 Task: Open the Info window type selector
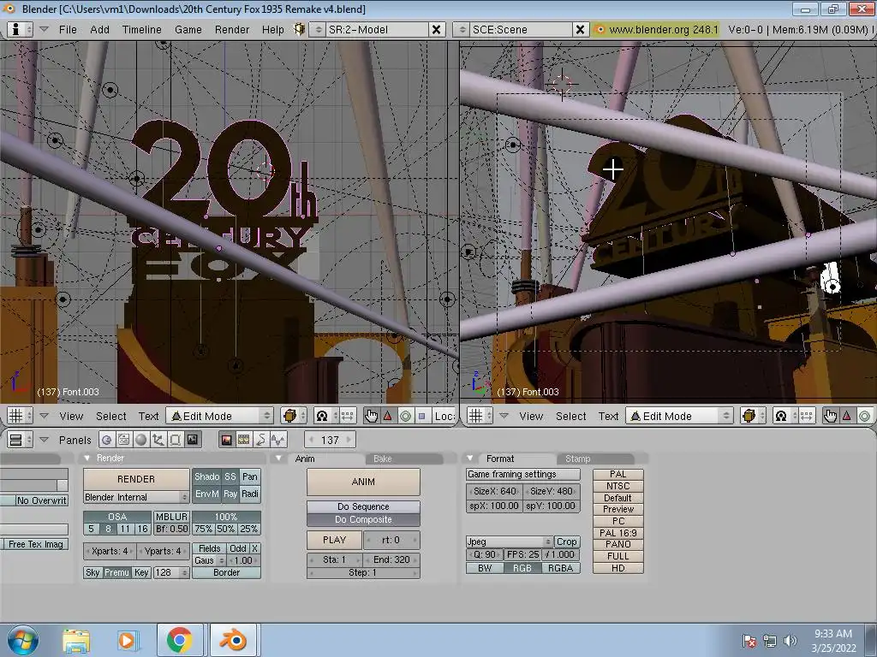[x=21, y=29]
